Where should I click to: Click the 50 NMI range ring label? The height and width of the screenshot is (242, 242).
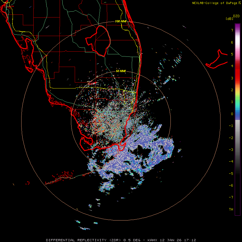(121, 71)
